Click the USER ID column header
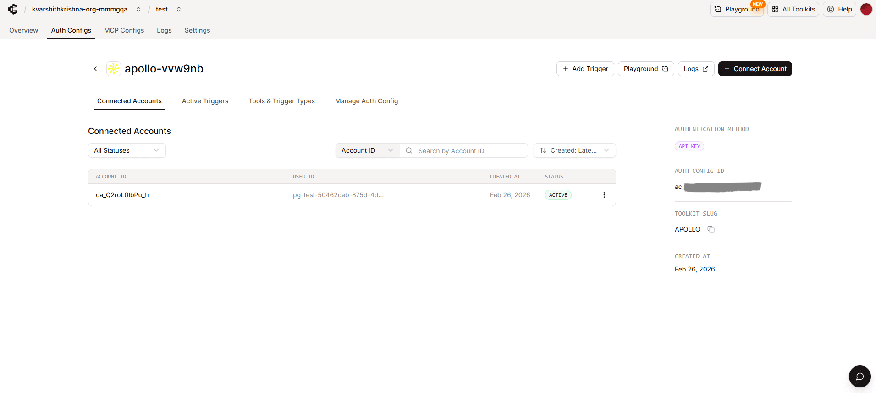Screen dimensions: 876x393 coord(303,177)
